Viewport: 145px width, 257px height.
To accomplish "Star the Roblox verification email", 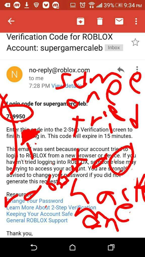I will coord(135,42).
